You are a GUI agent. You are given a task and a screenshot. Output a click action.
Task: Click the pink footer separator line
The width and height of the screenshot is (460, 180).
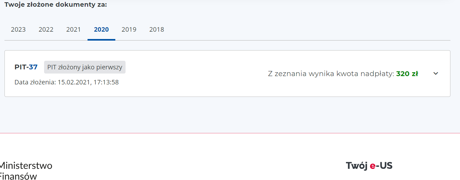[x=230, y=133]
